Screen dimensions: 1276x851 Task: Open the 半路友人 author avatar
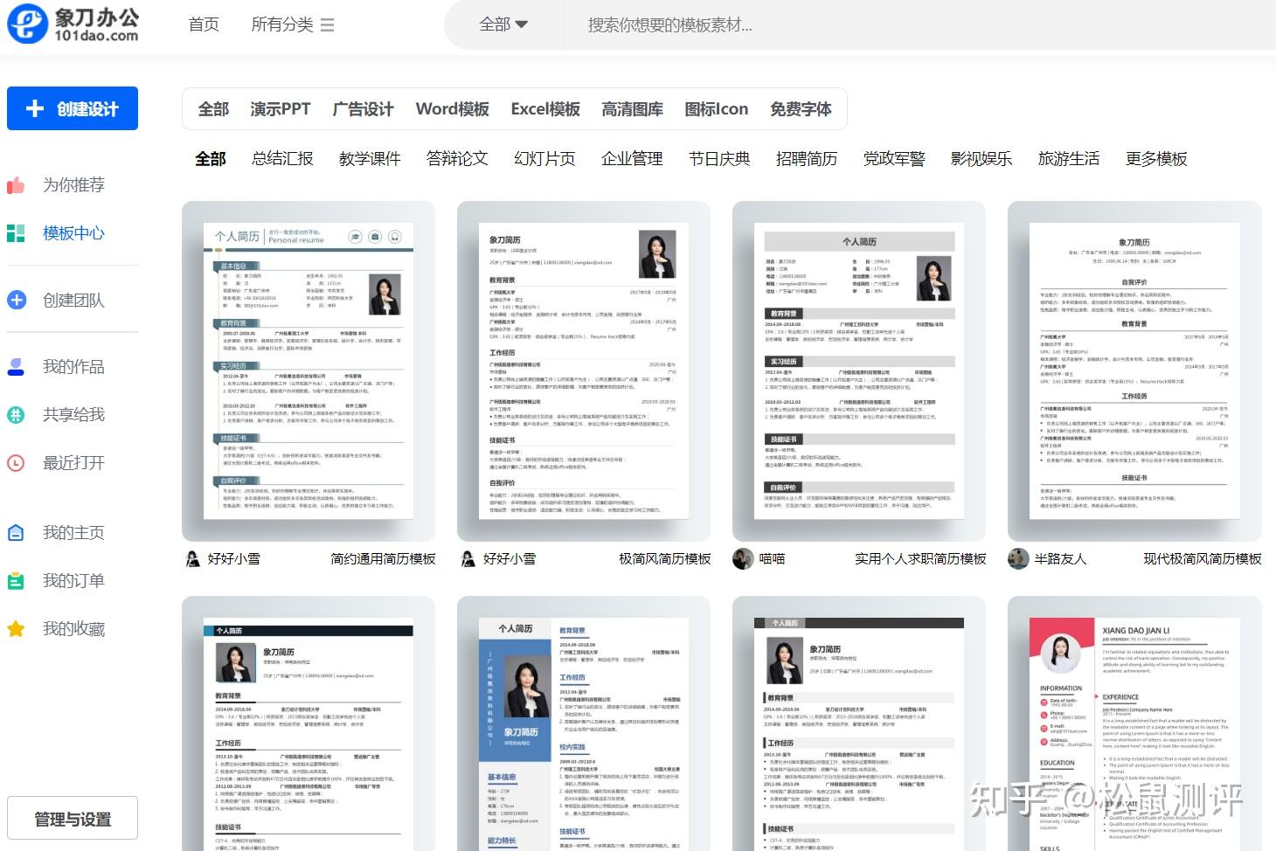point(1018,559)
